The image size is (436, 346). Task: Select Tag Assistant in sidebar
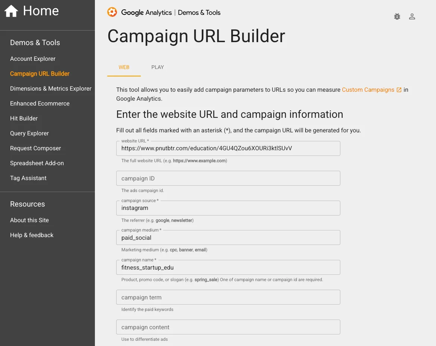pos(28,178)
